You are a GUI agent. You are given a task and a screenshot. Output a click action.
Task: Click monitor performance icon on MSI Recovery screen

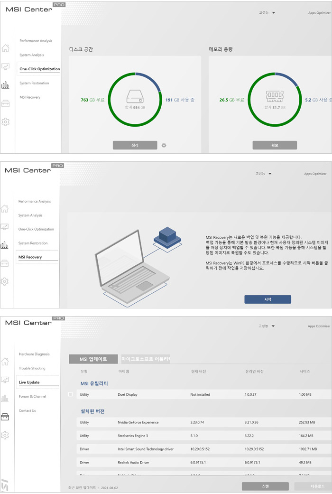pos(4,227)
